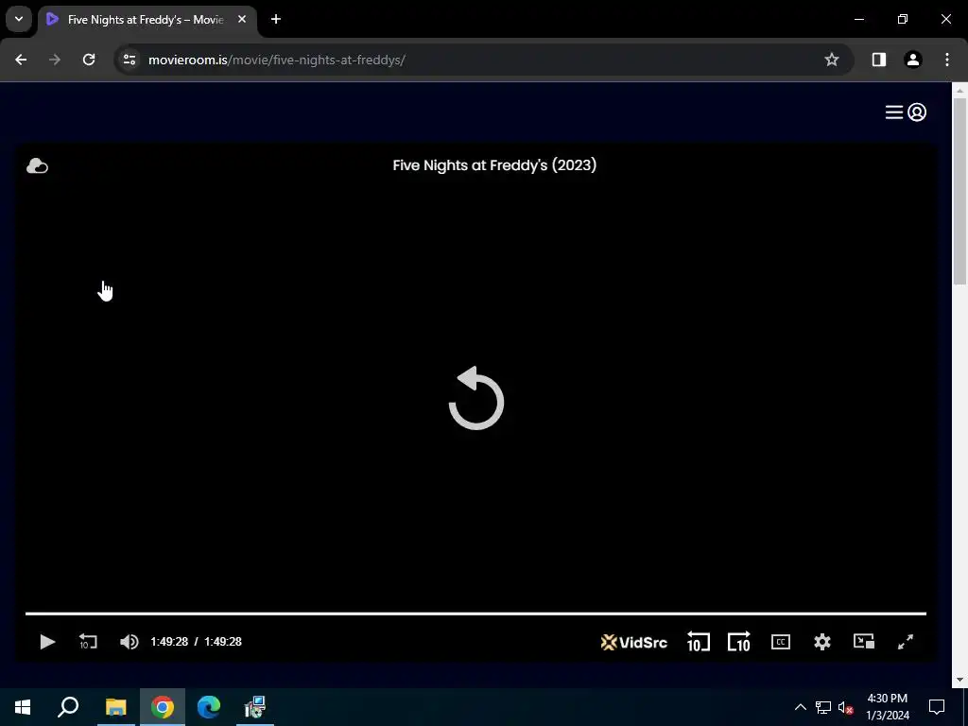Image resolution: width=968 pixels, height=726 pixels.
Task: Click the muted volume tray icon
Action: [846, 707]
